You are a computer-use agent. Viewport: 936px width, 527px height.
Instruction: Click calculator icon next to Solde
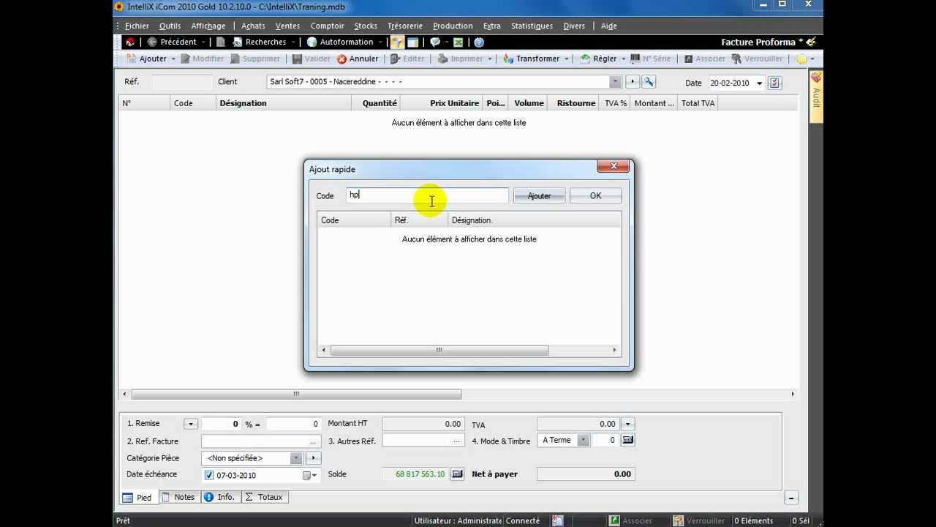(457, 474)
